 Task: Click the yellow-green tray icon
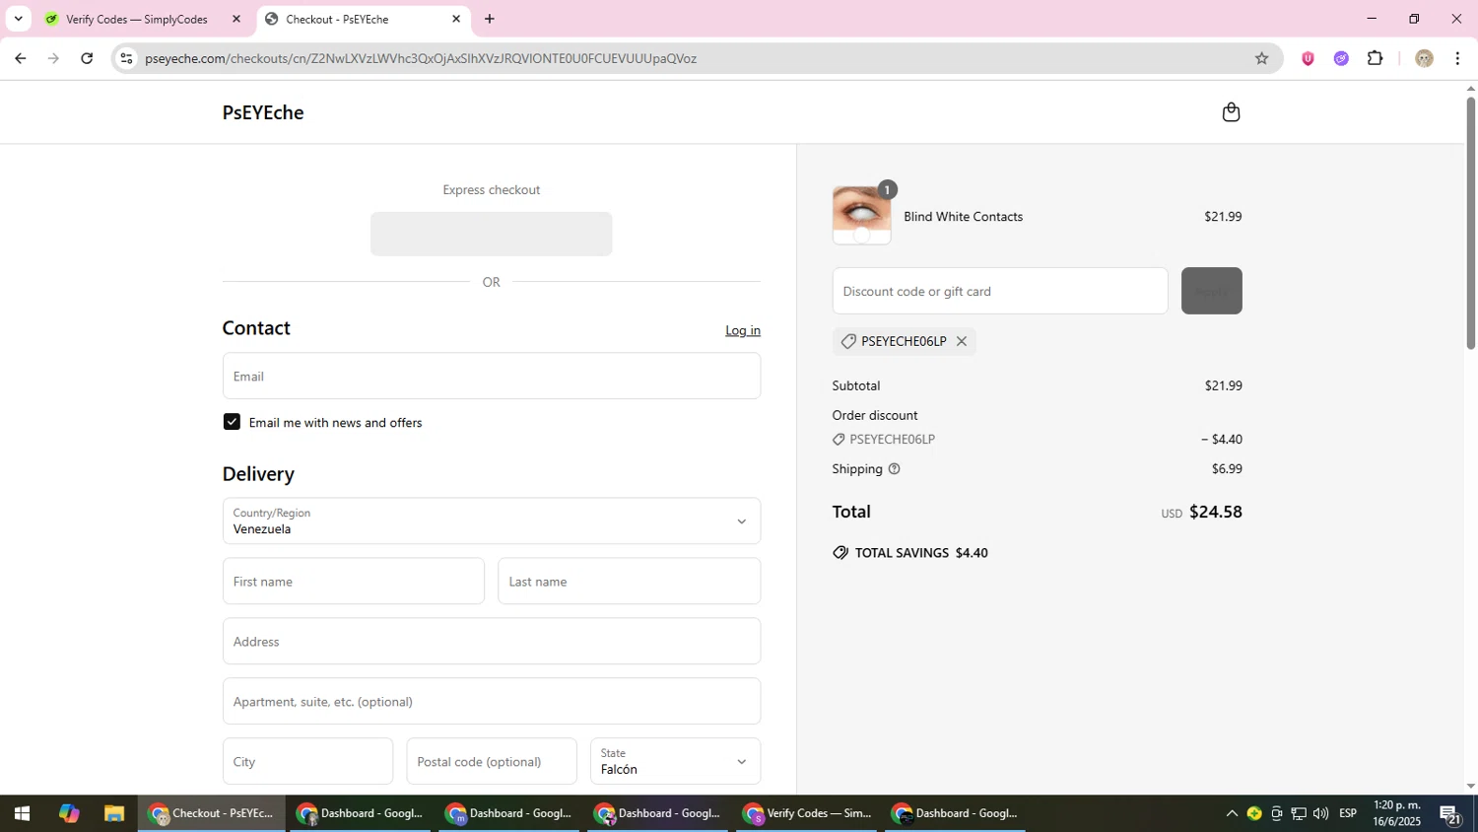coord(1254,814)
